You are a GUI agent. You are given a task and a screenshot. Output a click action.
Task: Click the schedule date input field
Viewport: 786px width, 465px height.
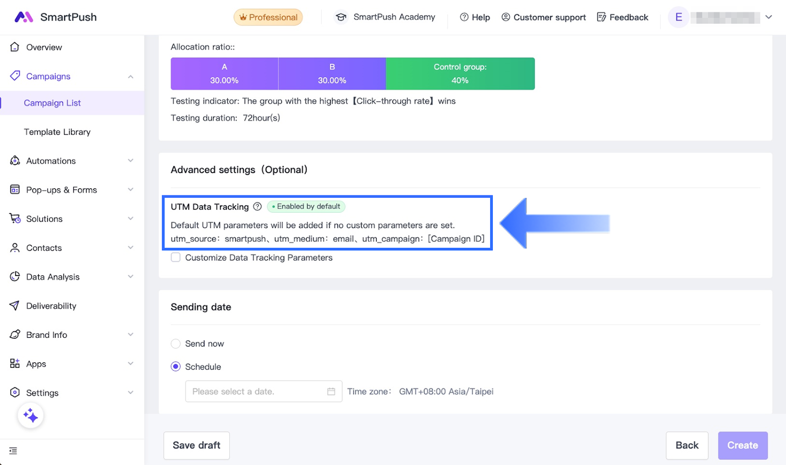(255, 391)
